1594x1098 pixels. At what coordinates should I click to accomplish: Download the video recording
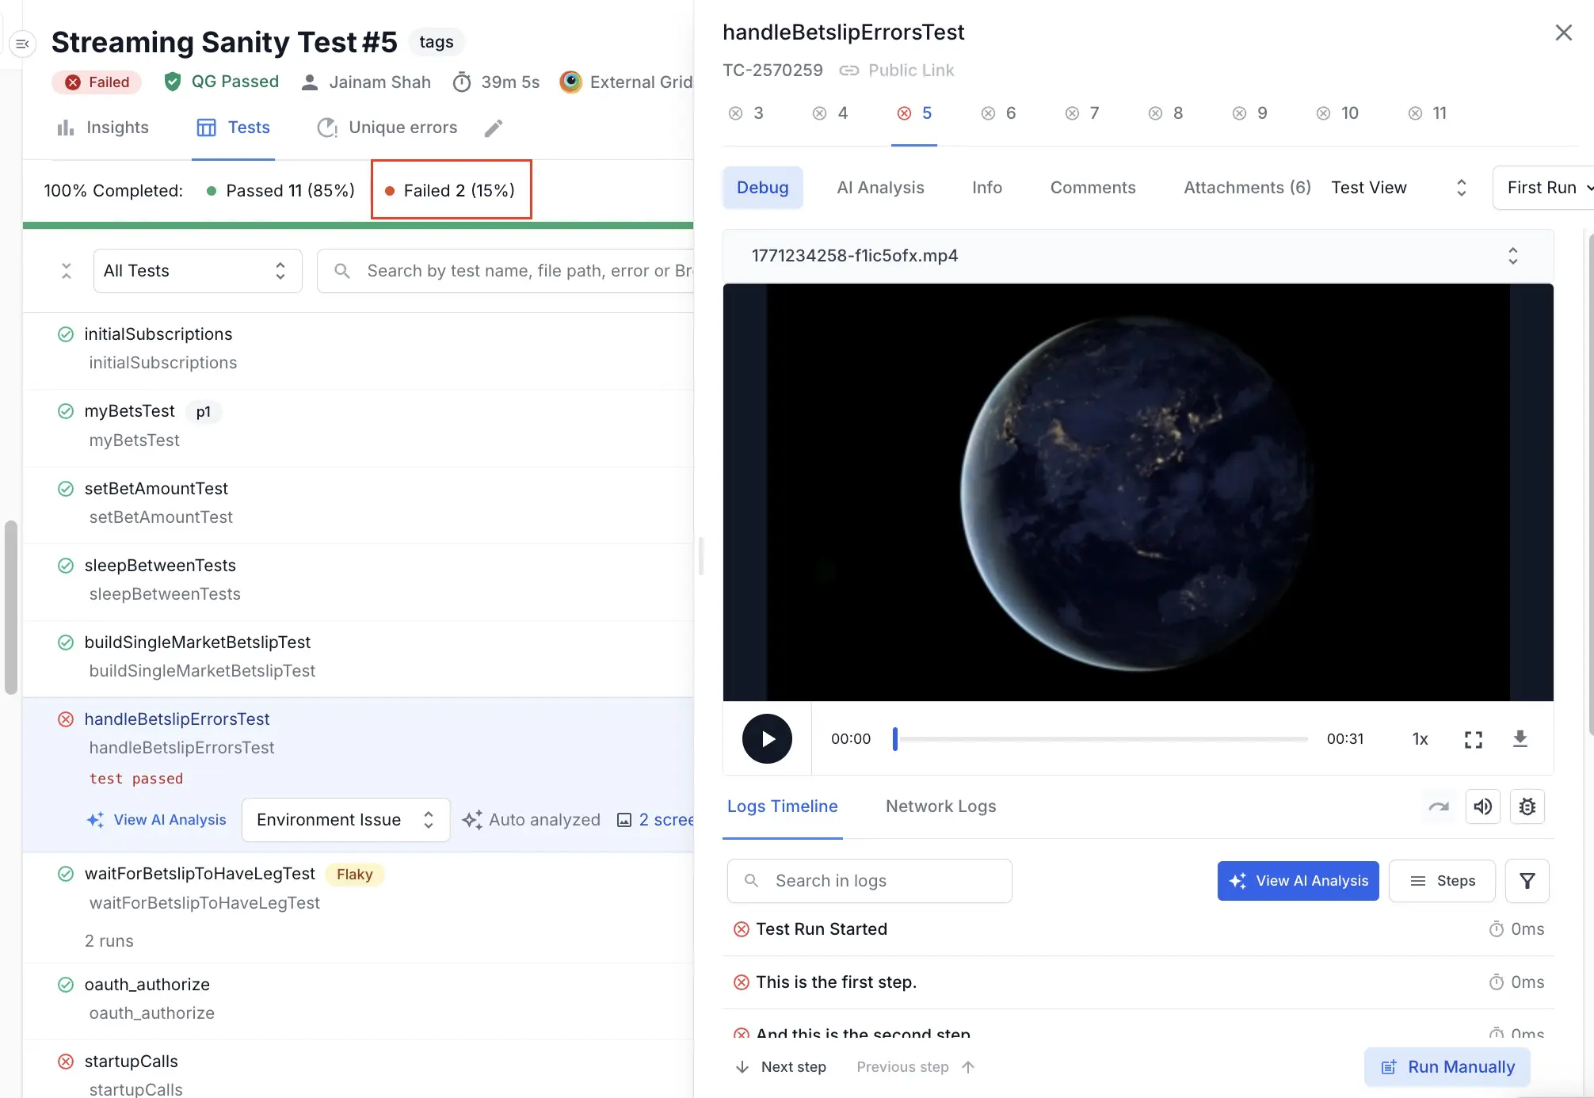click(1520, 739)
